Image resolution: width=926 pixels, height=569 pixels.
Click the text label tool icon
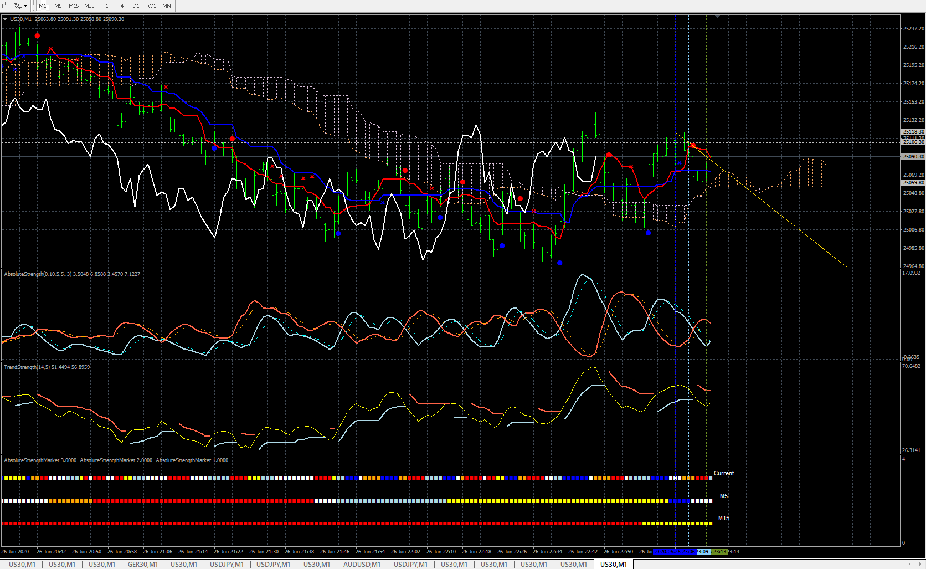point(3,6)
